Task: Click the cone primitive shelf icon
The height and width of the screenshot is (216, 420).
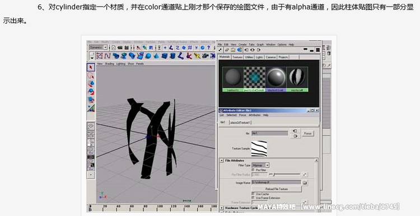Action: pyautogui.click(x=156, y=56)
